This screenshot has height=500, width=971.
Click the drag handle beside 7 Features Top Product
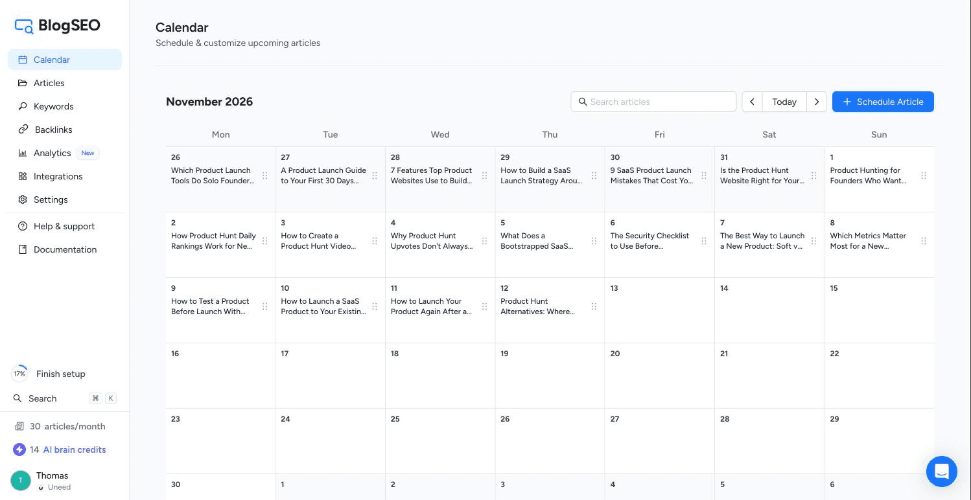[x=484, y=176]
